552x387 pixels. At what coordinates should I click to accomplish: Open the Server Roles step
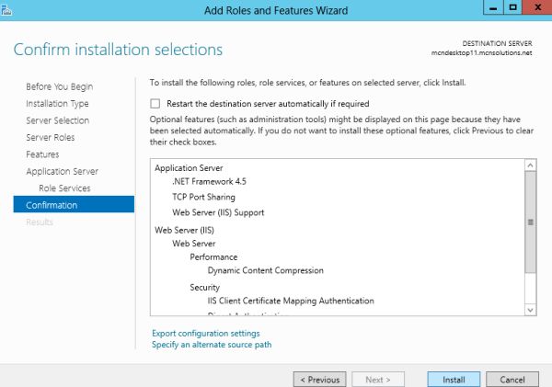click(52, 138)
